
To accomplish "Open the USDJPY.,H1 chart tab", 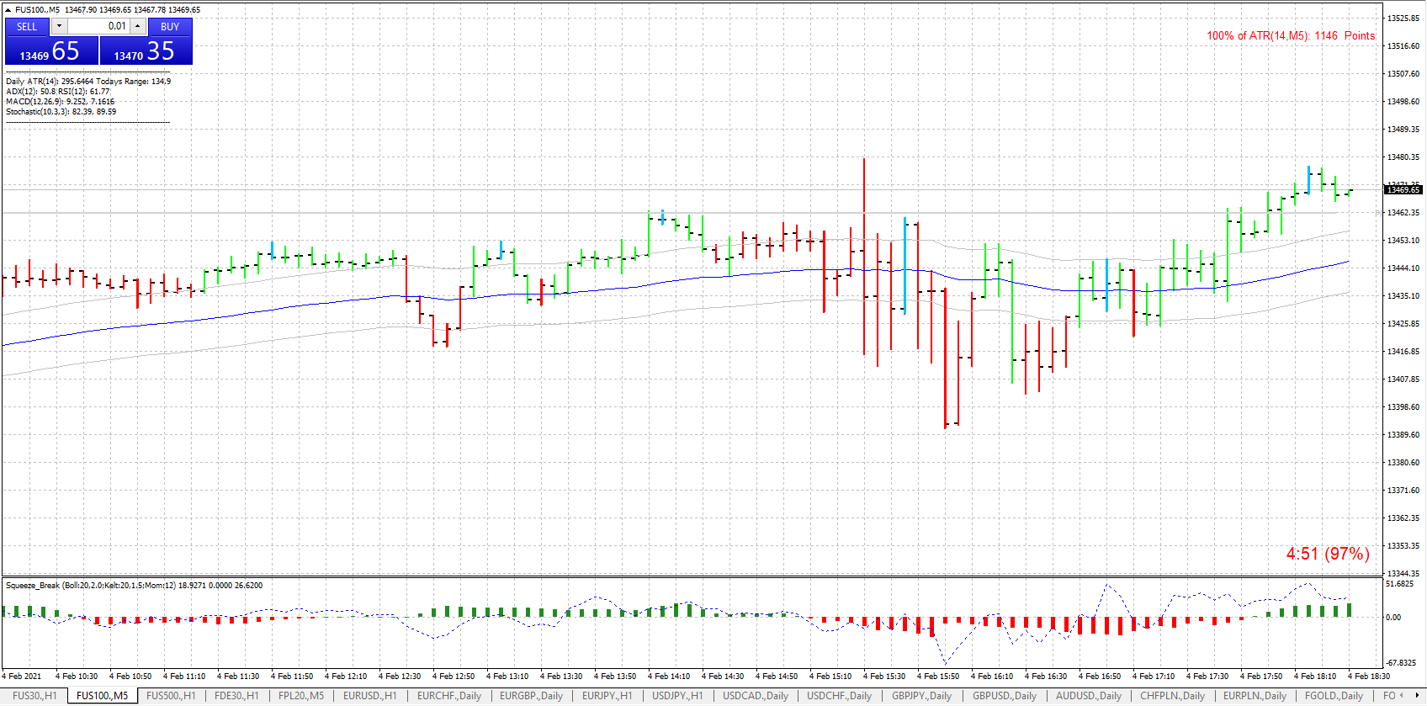I will 677,696.
